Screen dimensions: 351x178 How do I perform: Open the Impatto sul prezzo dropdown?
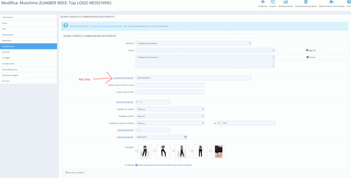(170, 109)
